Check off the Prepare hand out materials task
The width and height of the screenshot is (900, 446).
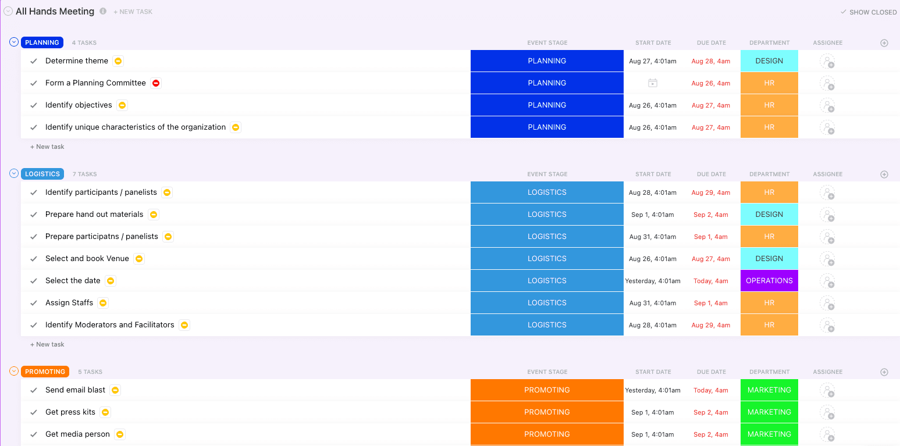pos(34,215)
